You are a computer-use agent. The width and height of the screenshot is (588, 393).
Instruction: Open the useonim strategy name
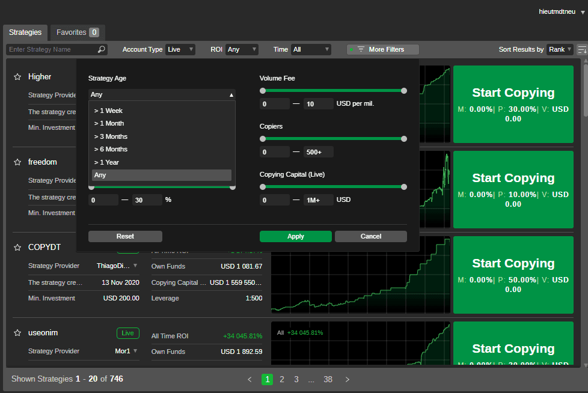(43, 333)
